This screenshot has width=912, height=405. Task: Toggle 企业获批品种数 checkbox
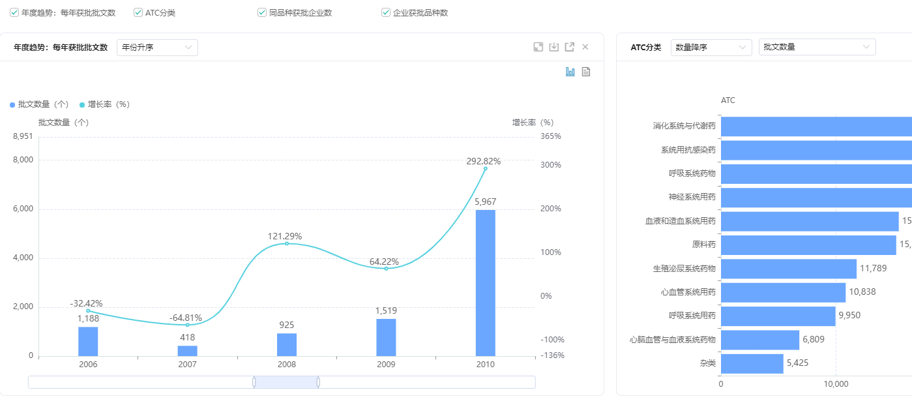click(x=386, y=12)
